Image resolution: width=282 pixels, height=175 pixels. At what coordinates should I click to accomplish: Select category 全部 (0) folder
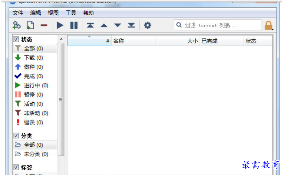(35, 145)
